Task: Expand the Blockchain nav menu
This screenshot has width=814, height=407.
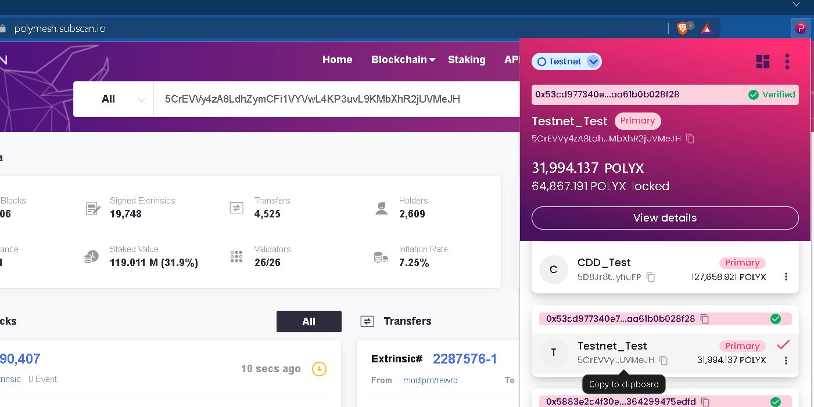Action: pyautogui.click(x=403, y=60)
